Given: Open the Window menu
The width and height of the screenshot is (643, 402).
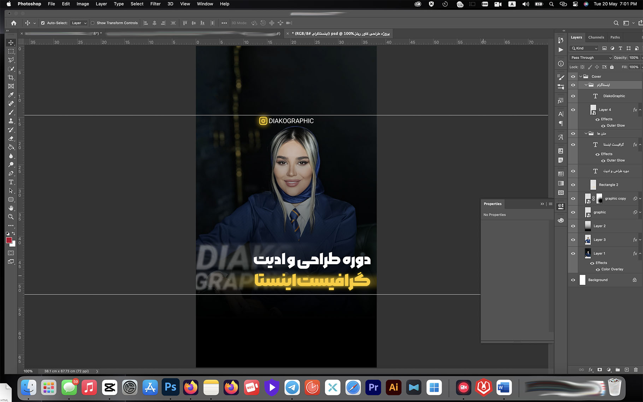Looking at the screenshot, I should [205, 4].
